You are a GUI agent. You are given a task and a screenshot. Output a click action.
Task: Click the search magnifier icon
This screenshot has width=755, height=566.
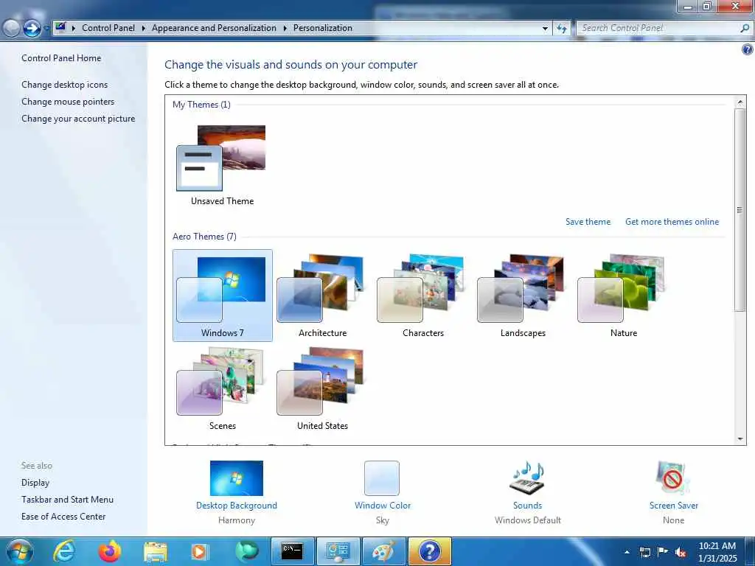tap(745, 29)
